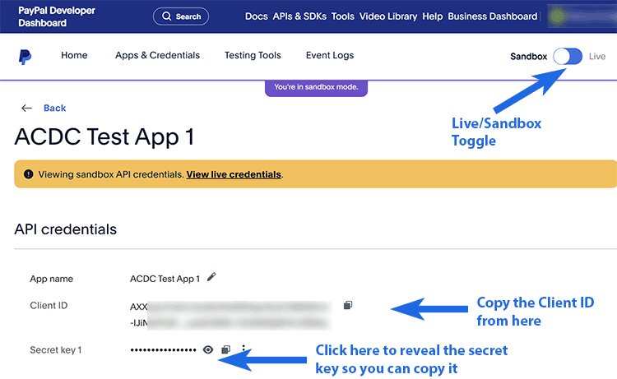This screenshot has width=617, height=379.
Task: Click PayPal Developer Dashboard title
Action: pyautogui.click(x=57, y=16)
